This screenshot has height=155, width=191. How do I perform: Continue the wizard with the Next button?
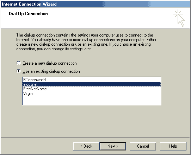113,146
